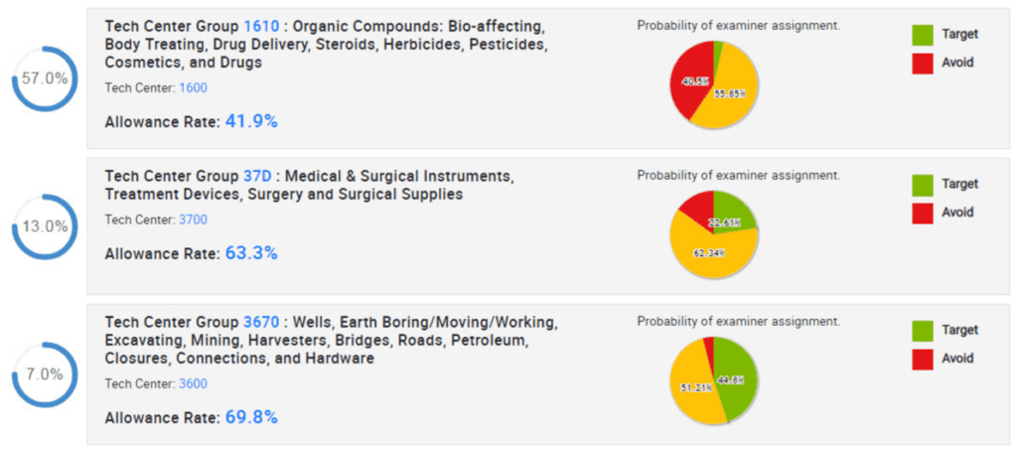This screenshot has width=1017, height=449.
Task: Click the 3670 examiner assignment pie chart
Action: 715,381
